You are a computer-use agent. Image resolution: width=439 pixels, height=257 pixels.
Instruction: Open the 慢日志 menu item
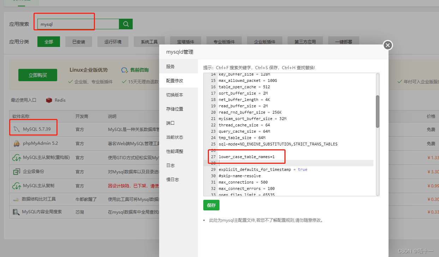point(179,179)
